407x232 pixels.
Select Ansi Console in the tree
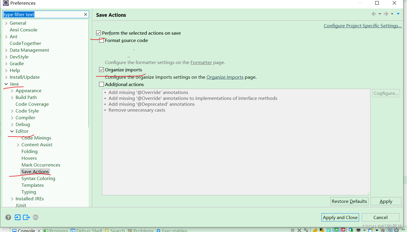[x=24, y=30]
